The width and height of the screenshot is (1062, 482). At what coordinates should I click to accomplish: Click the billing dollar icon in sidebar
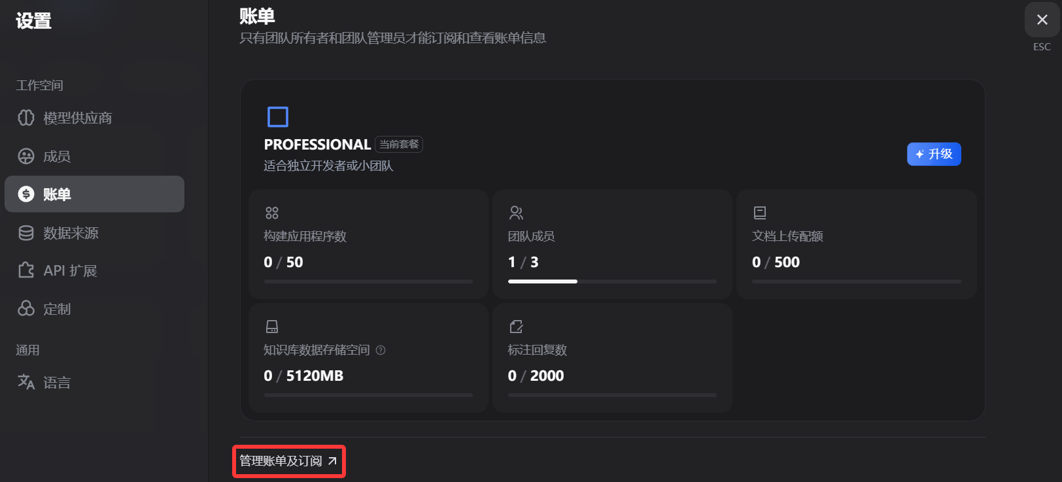click(26, 194)
